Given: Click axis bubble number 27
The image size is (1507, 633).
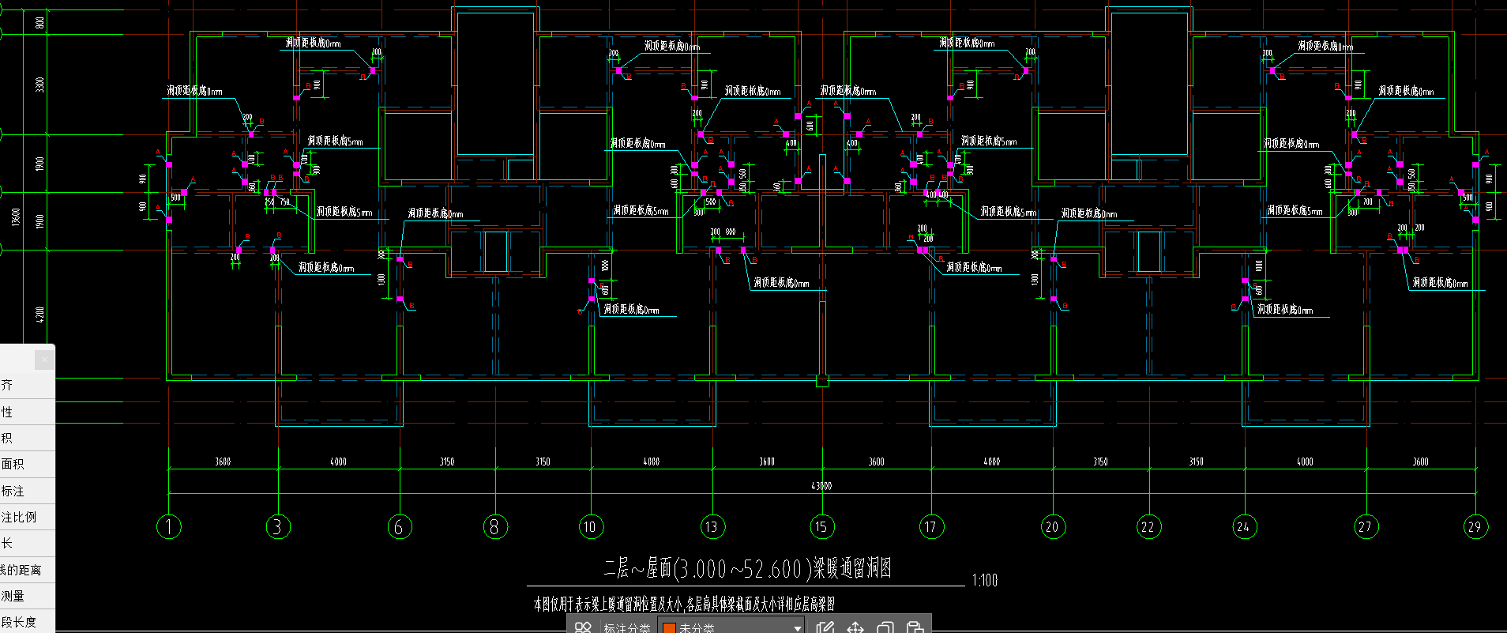Looking at the screenshot, I should point(1366,526).
